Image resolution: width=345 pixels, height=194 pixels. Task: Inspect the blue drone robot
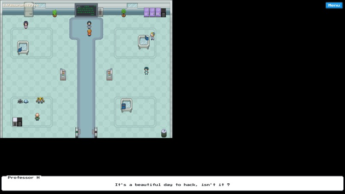(x=26, y=101)
